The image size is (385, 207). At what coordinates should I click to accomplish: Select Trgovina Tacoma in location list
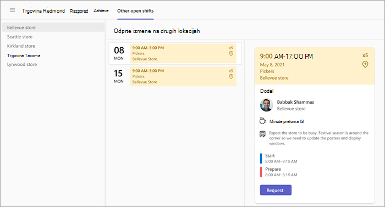pyautogui.click(x=24, y=55)
